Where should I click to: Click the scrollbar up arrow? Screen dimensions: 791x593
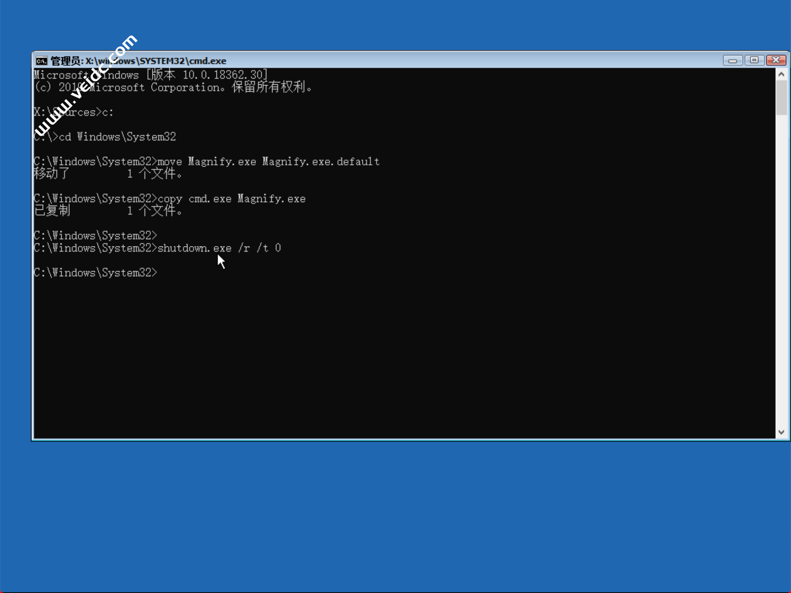(x=781, y=74)
